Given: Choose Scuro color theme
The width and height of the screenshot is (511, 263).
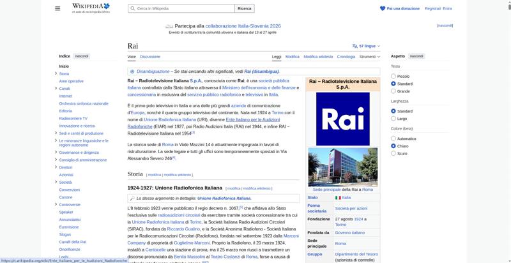Looking at the screenshot, I should [393, 154].
